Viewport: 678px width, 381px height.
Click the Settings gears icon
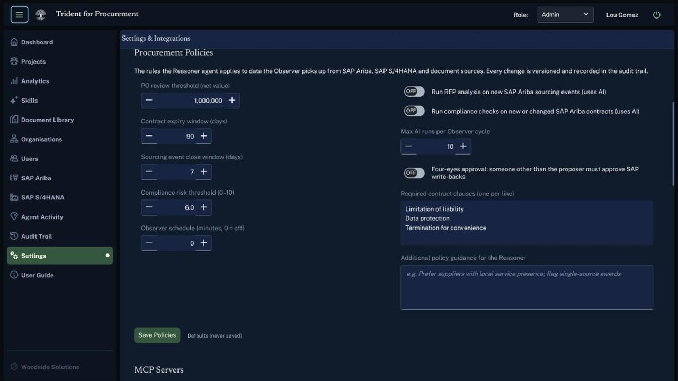click(14, 256)
